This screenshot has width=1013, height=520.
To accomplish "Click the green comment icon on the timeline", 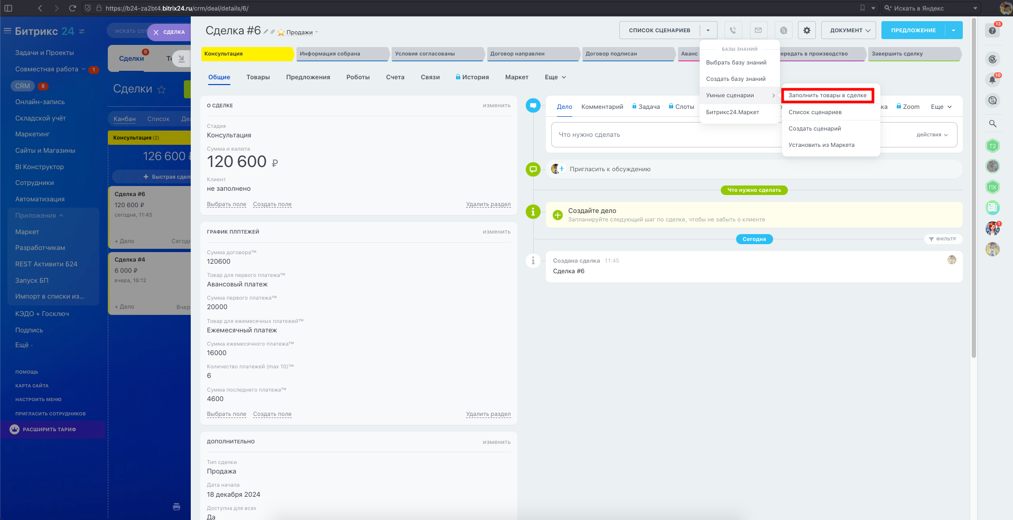I will click(533, 170).
